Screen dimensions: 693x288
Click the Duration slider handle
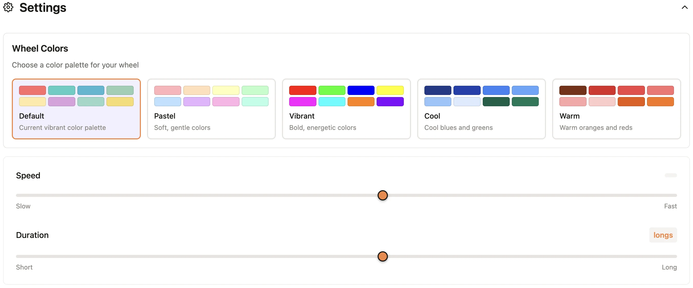[x=382, y=256]
